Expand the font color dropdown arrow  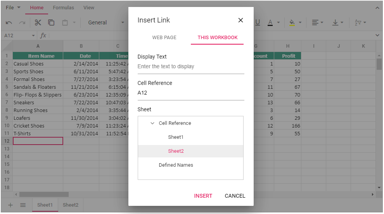pyautogui.click(x=278, y=22)
